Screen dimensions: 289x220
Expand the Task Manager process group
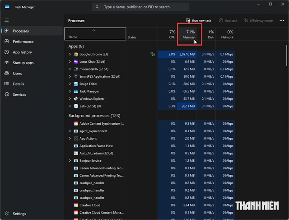tap(70, 91)
